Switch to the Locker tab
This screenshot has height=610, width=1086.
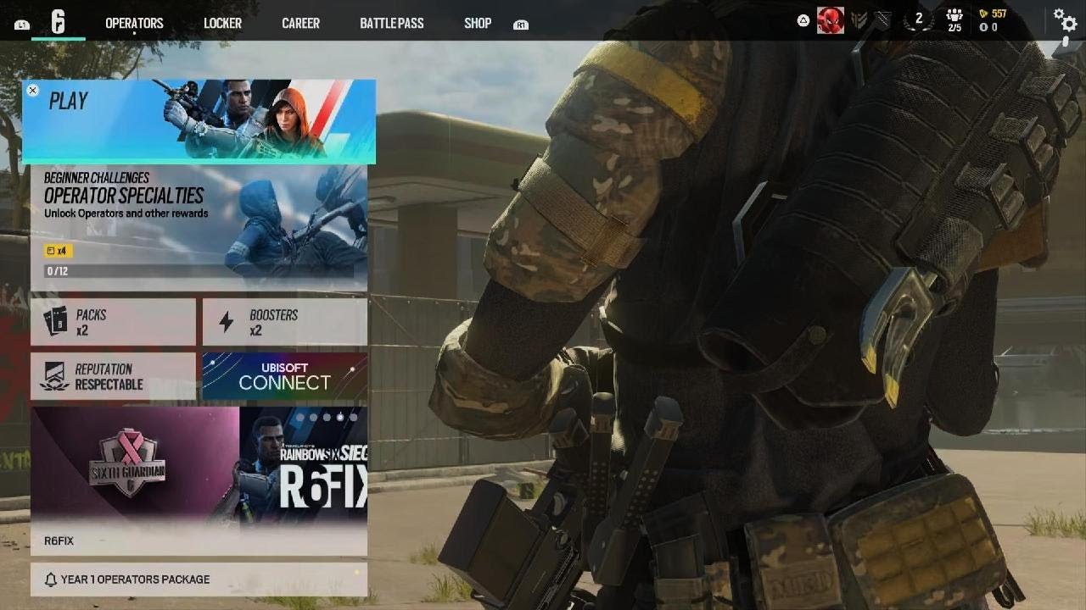222,23
